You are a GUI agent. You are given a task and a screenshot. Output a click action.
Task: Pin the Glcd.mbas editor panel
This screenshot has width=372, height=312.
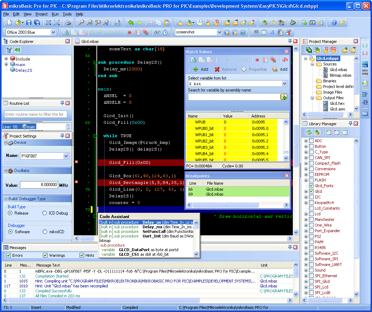coord(290,41)
